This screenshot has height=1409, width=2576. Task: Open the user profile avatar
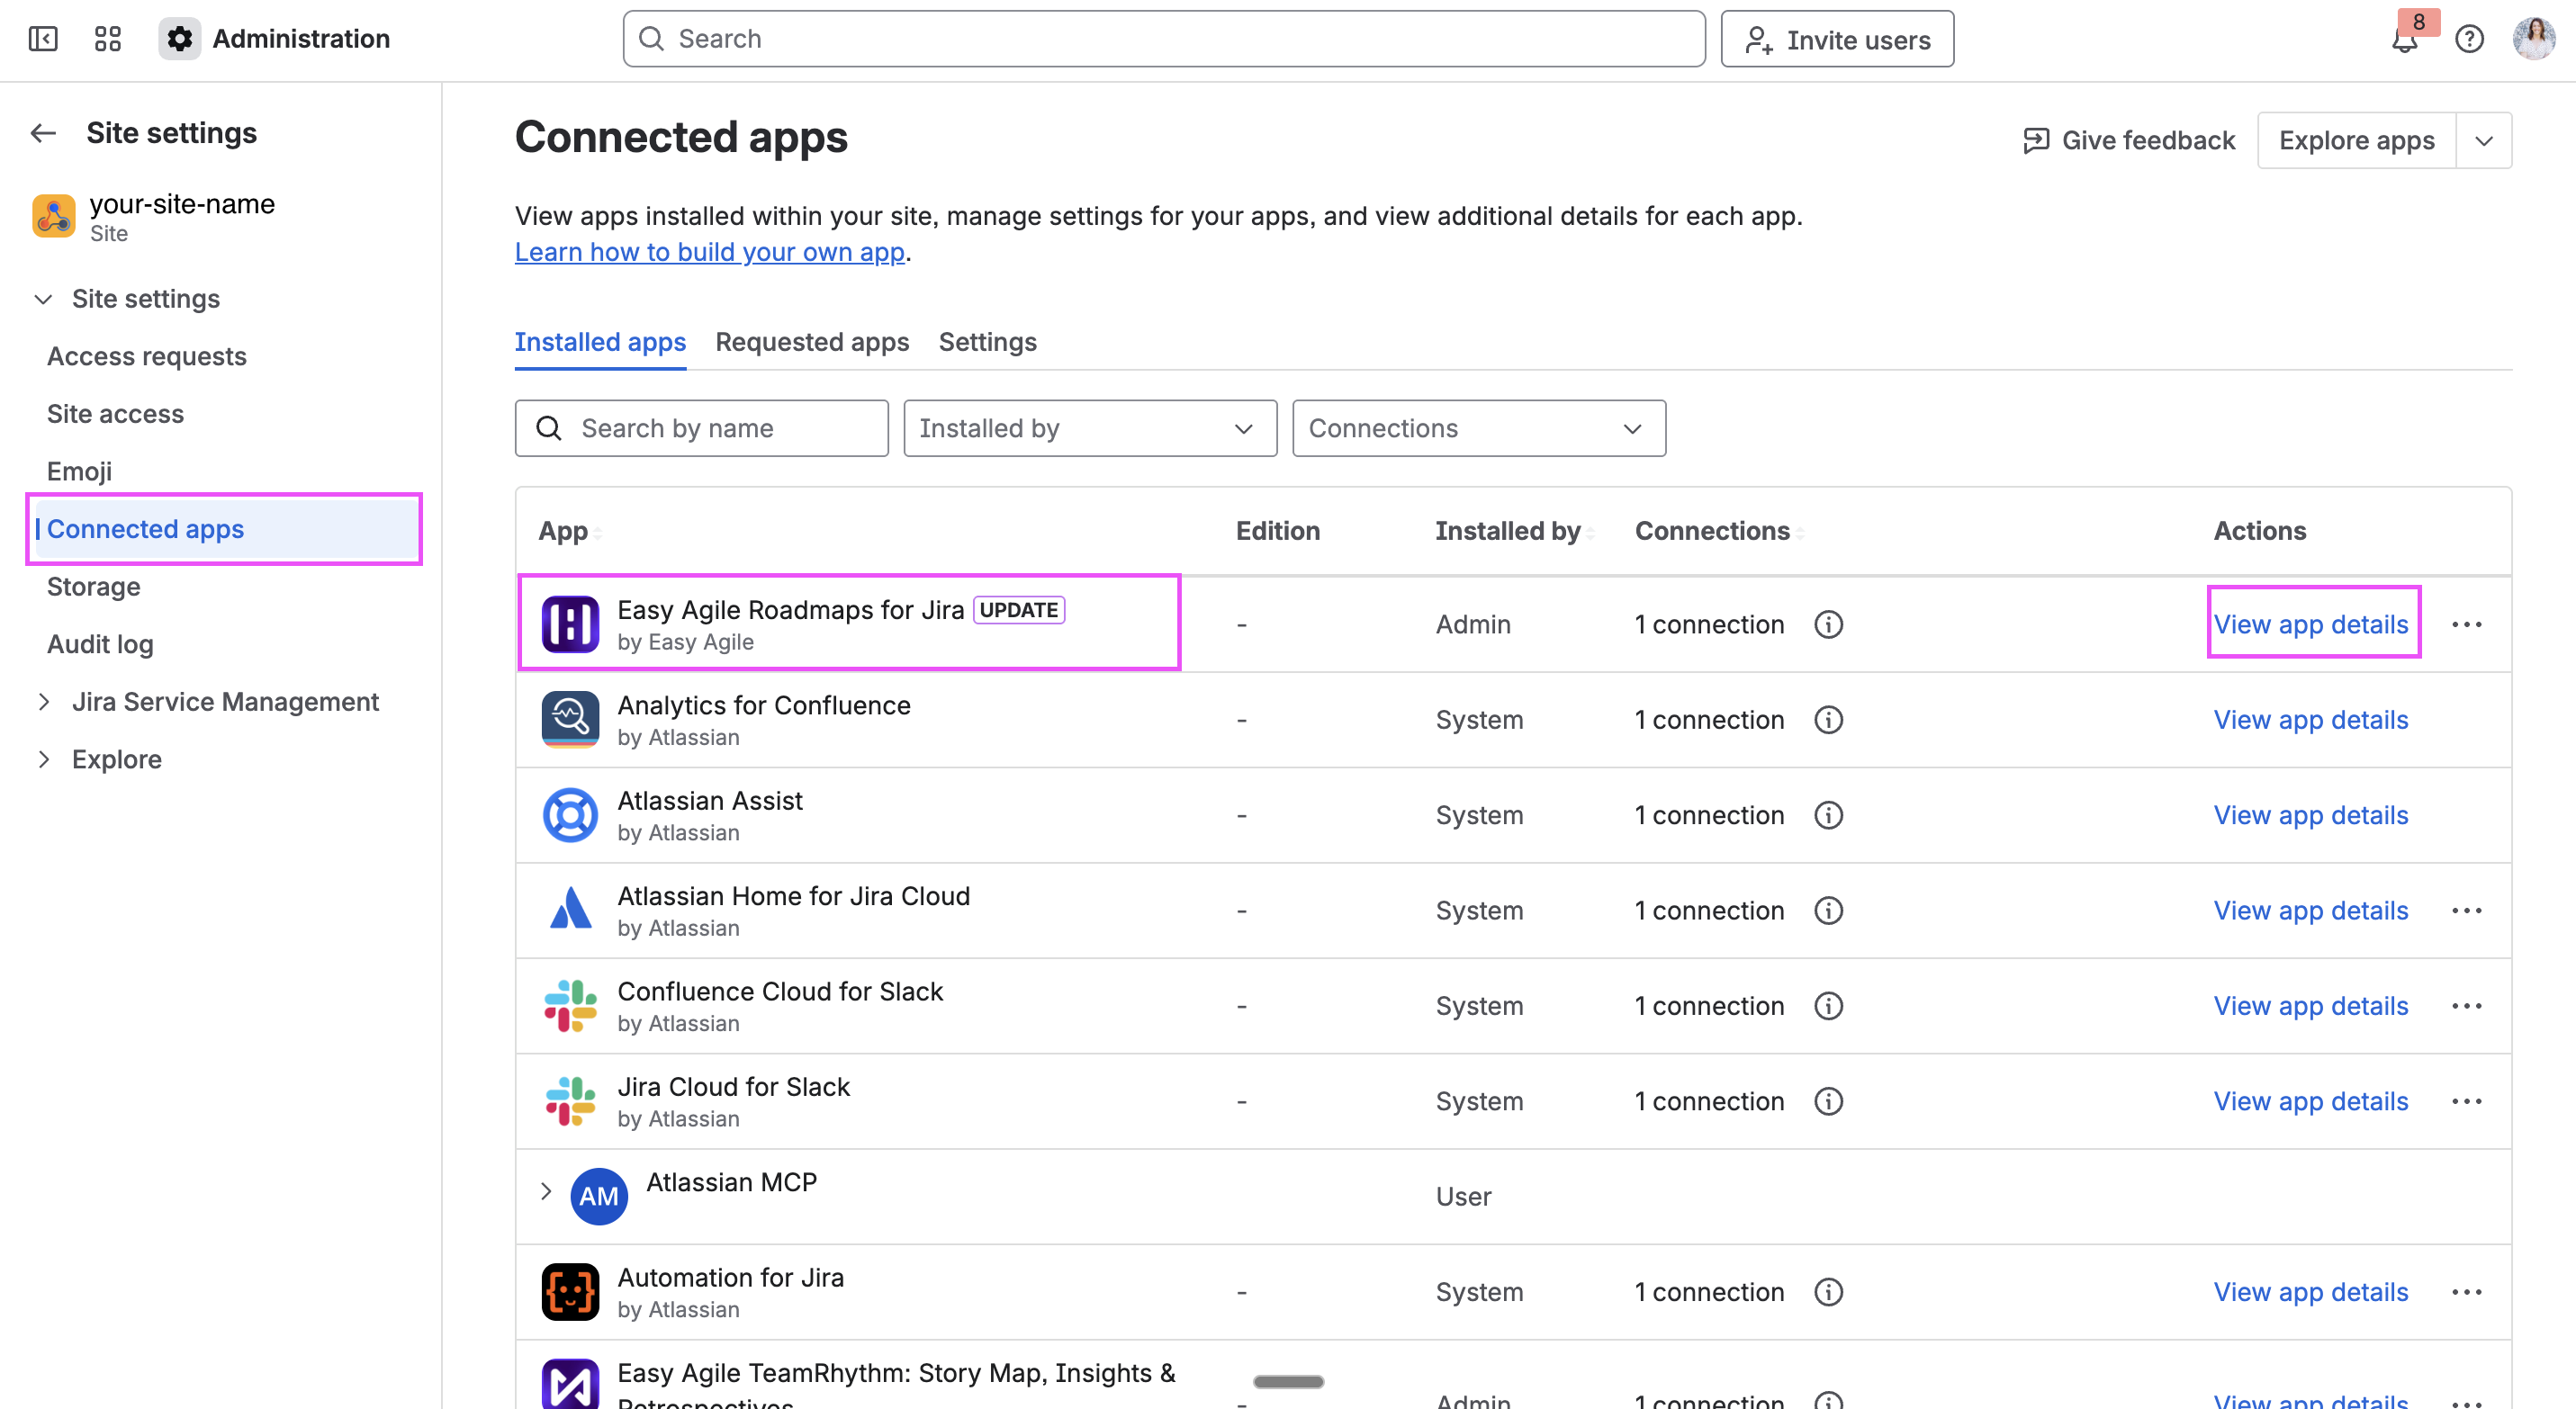pyautogui.click(x=2533, y=39)
